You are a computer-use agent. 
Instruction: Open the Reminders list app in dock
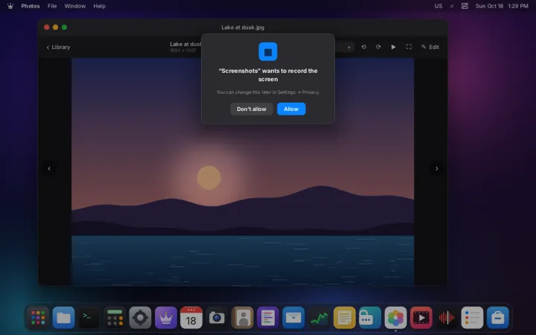pos(472,318)
